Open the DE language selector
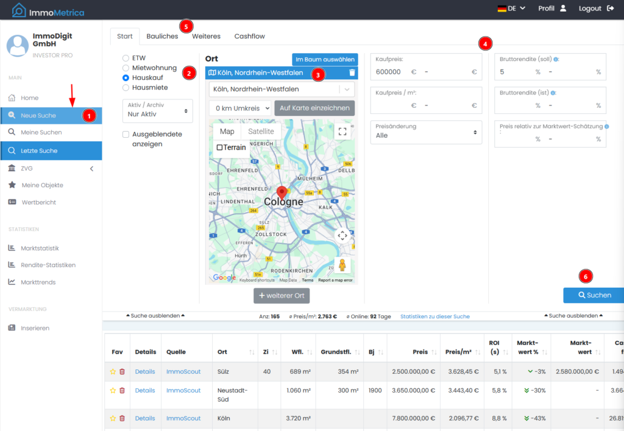The image size is (624, 431). point(511,9)
